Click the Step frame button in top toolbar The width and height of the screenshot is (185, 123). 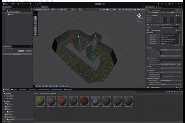tap(103, 4)
